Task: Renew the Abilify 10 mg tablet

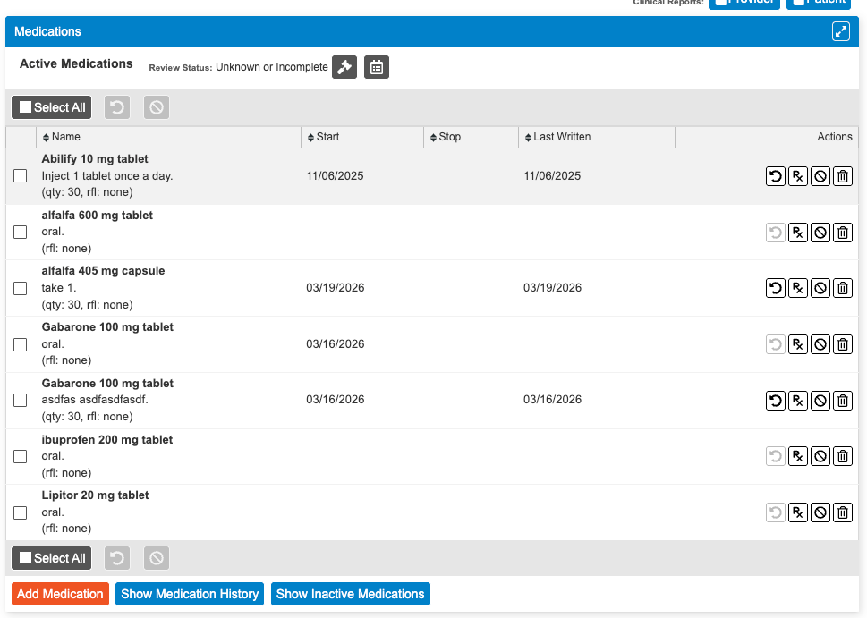Action: [776, 176]
